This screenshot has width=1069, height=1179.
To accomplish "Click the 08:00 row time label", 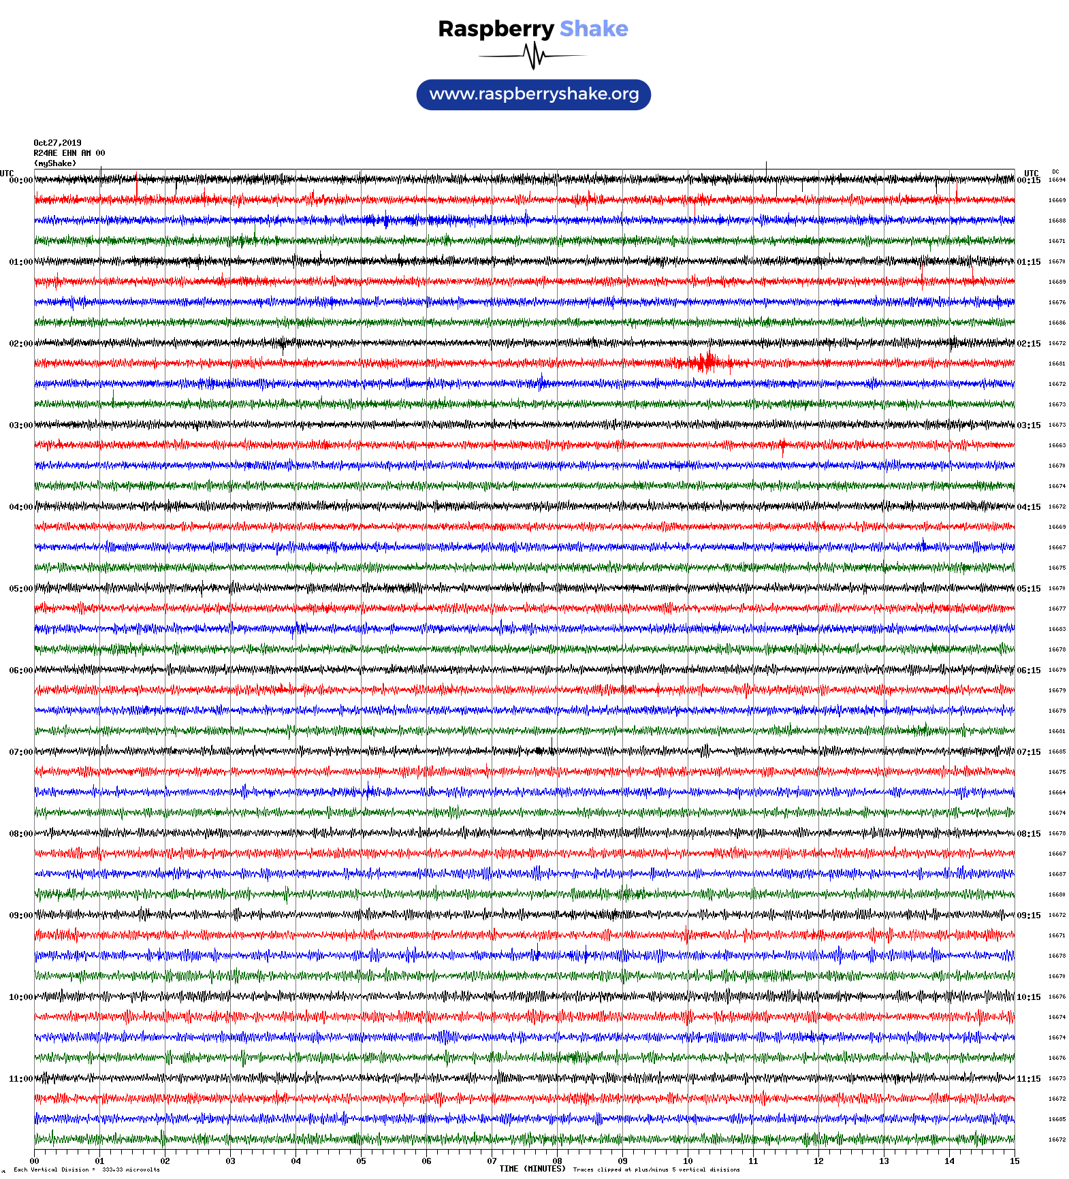I will click(x=20, y=834).
